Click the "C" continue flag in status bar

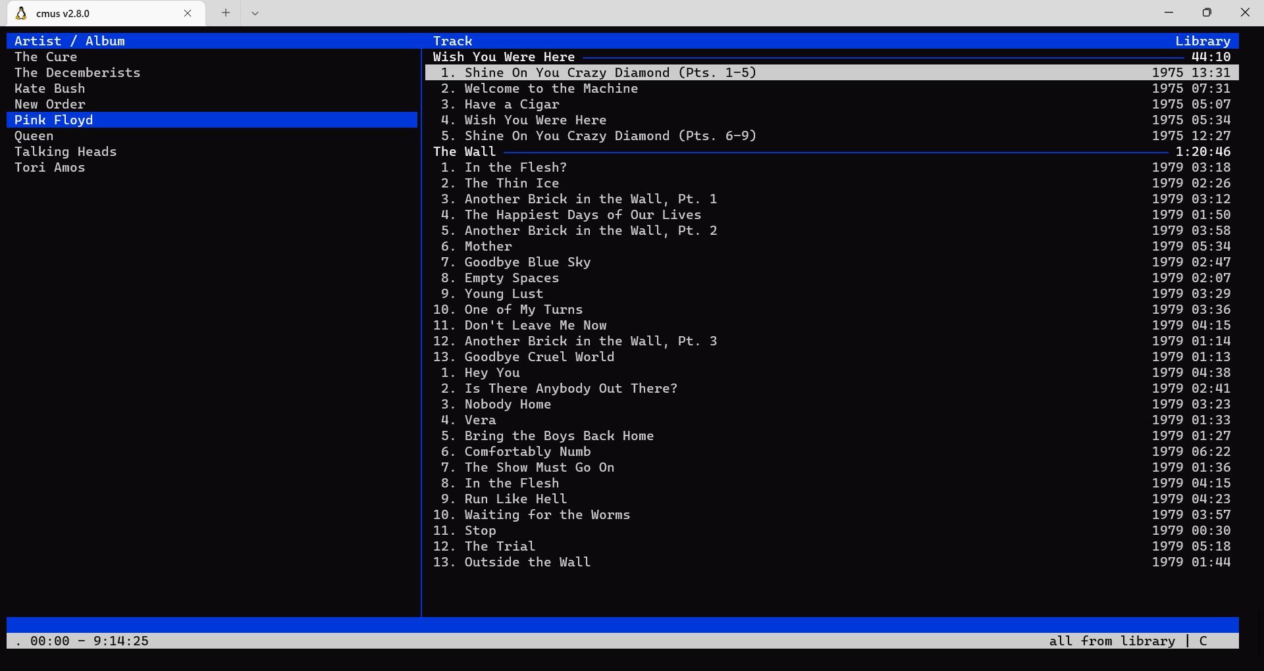pos(1203,641)
